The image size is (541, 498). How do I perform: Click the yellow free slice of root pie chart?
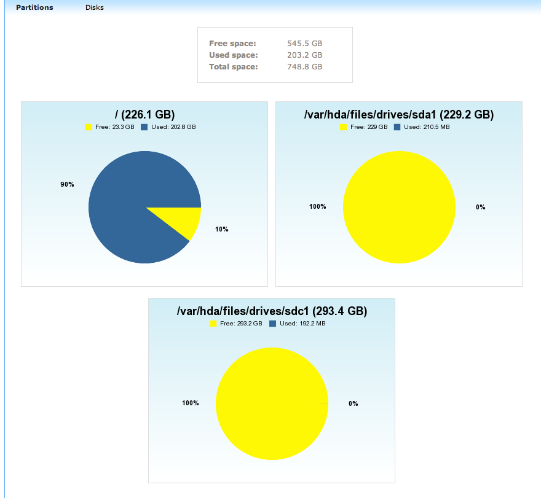pyautogui.click(x=184, y=220)
